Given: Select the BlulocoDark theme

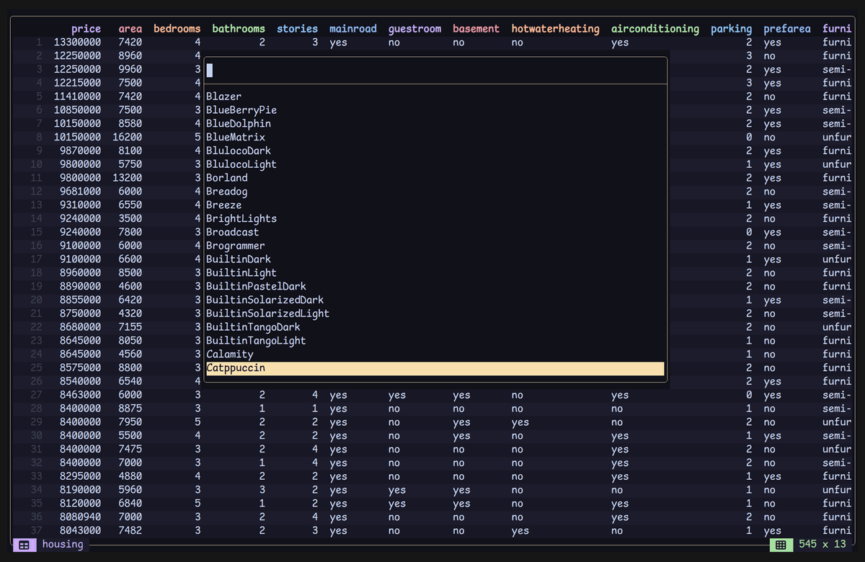Looking at the screenshot, I should [x=435, y=151].
